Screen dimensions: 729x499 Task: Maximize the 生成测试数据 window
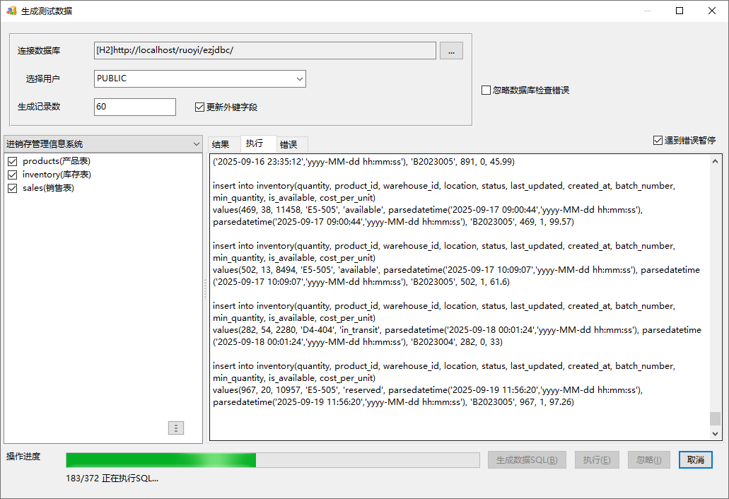tap(680, 11)
